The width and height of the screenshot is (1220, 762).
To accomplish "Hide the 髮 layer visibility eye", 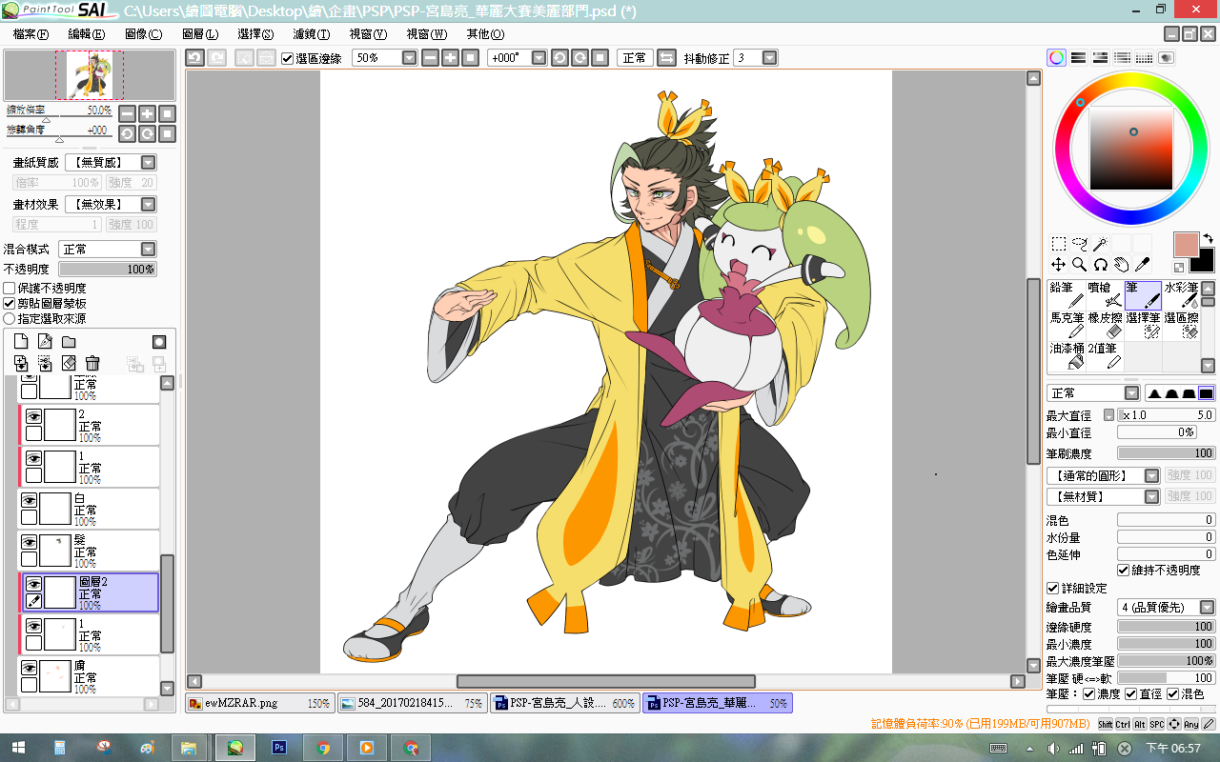I will [30, 542].
